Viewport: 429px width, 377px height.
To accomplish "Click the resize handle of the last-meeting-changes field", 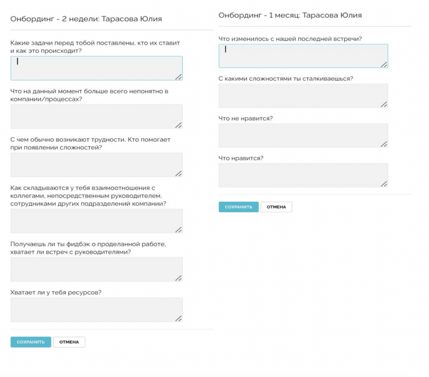I will (x=384, y=65).
